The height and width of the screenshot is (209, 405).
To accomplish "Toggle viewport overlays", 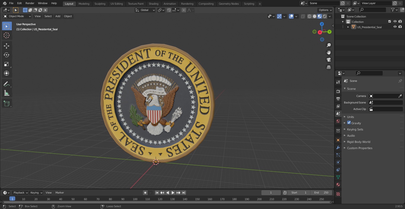I will coord(291,16).
